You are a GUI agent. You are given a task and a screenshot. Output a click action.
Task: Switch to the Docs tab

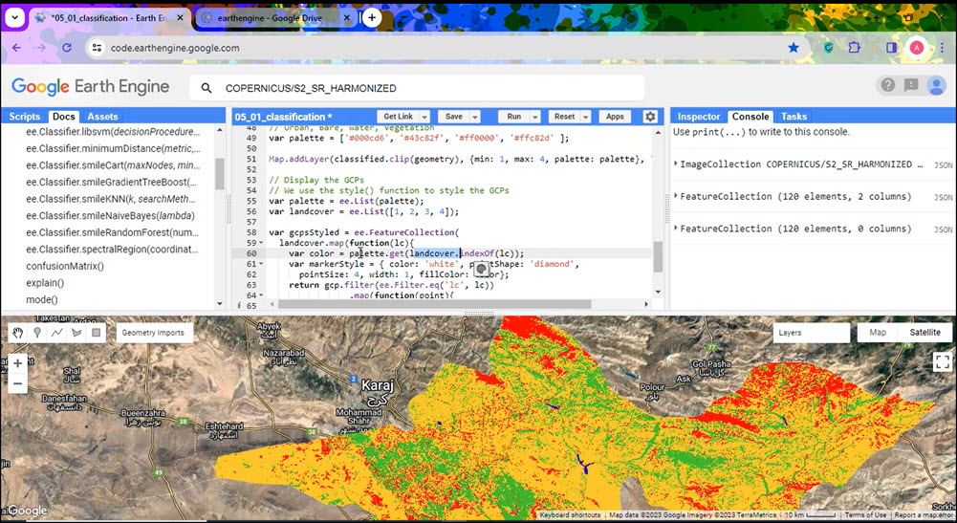(63, 117)
